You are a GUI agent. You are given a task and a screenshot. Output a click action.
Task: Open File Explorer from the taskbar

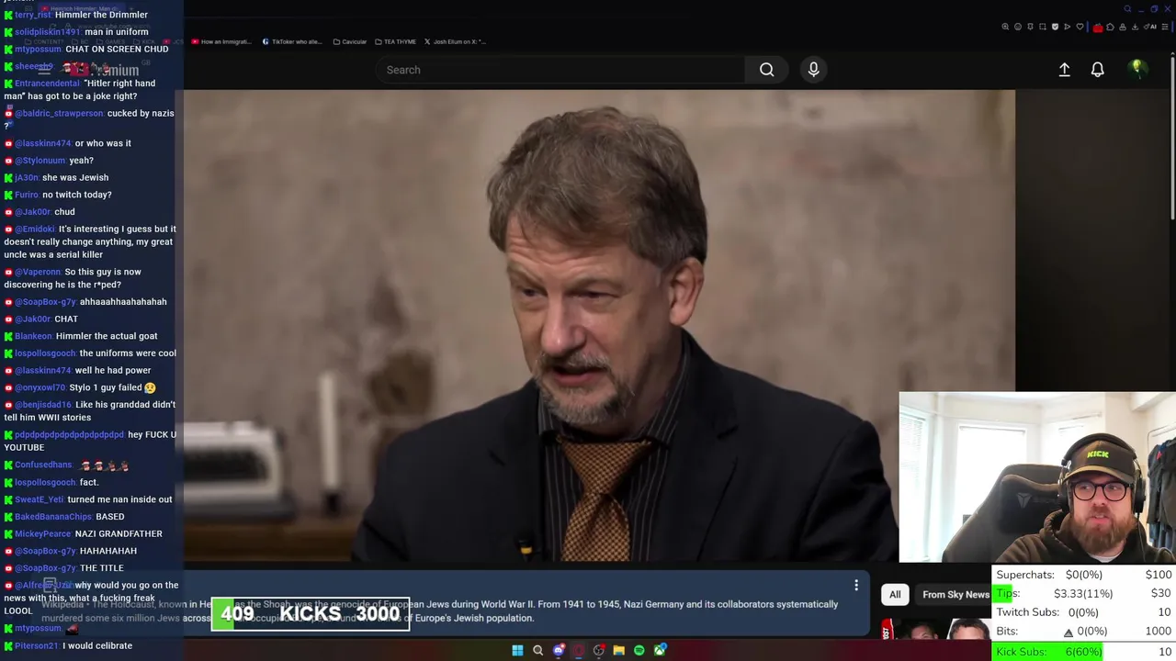618,651
